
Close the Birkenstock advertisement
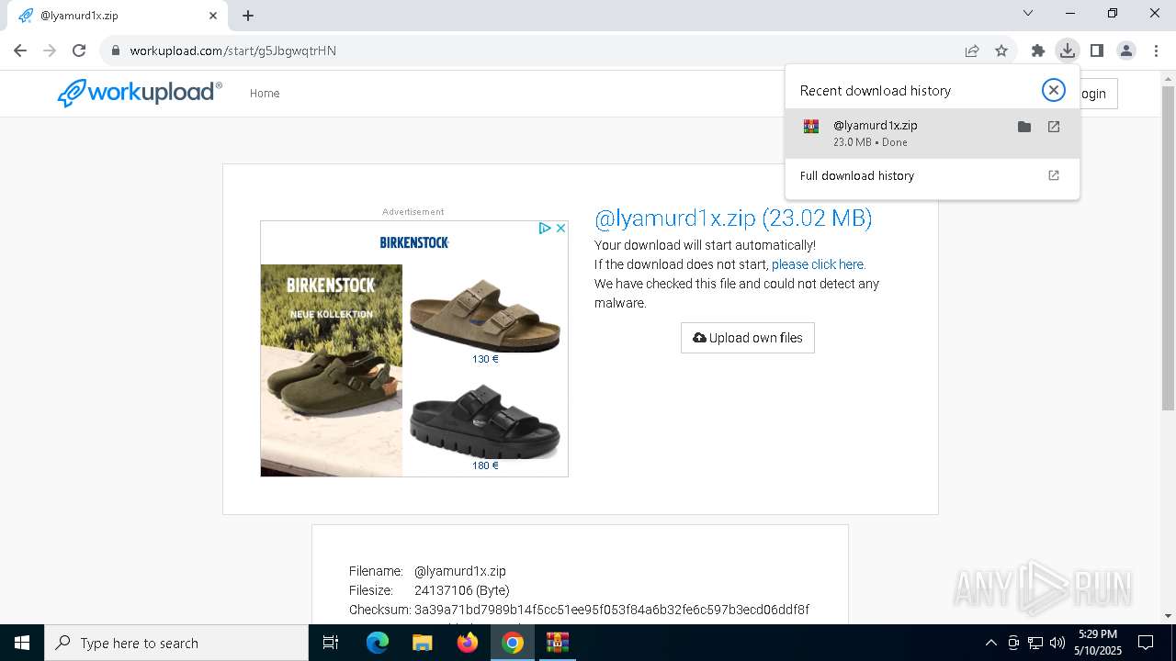click(560, 228)
